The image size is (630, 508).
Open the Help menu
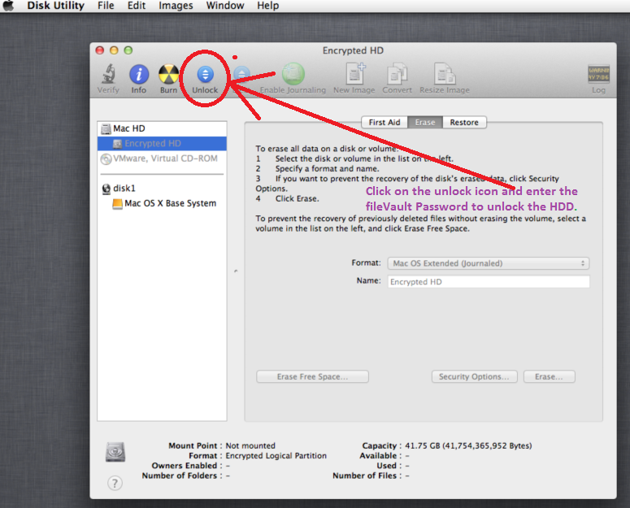point(268,6)
